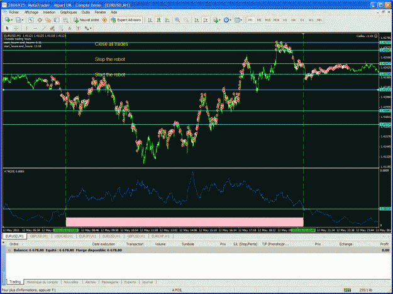The height and width of the screenshot is (294, 393).
Task: Open the Templates dropdown icon
Action: pos(238,20)
